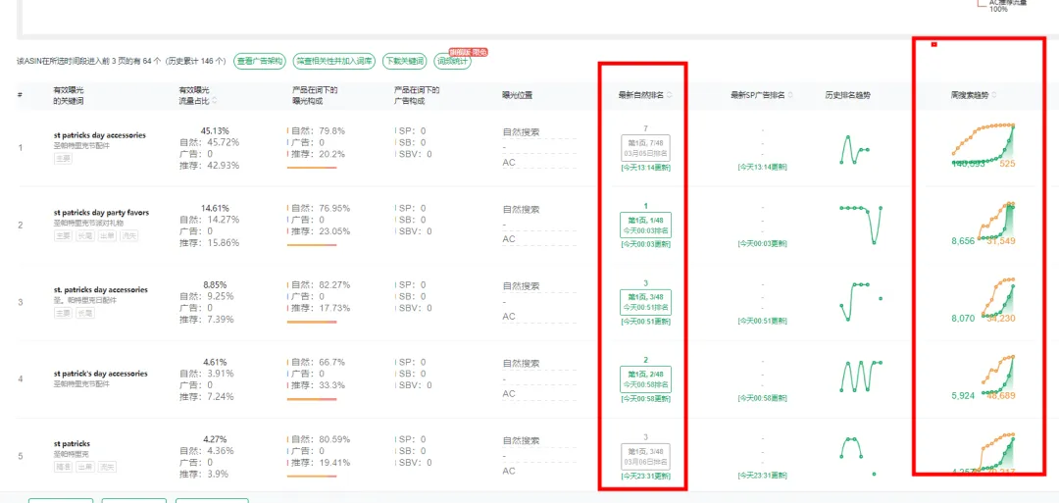Click exposure bar below 自然：76.95%
The width and height of the screenshot is (1059, 503).
coord(312,244)
